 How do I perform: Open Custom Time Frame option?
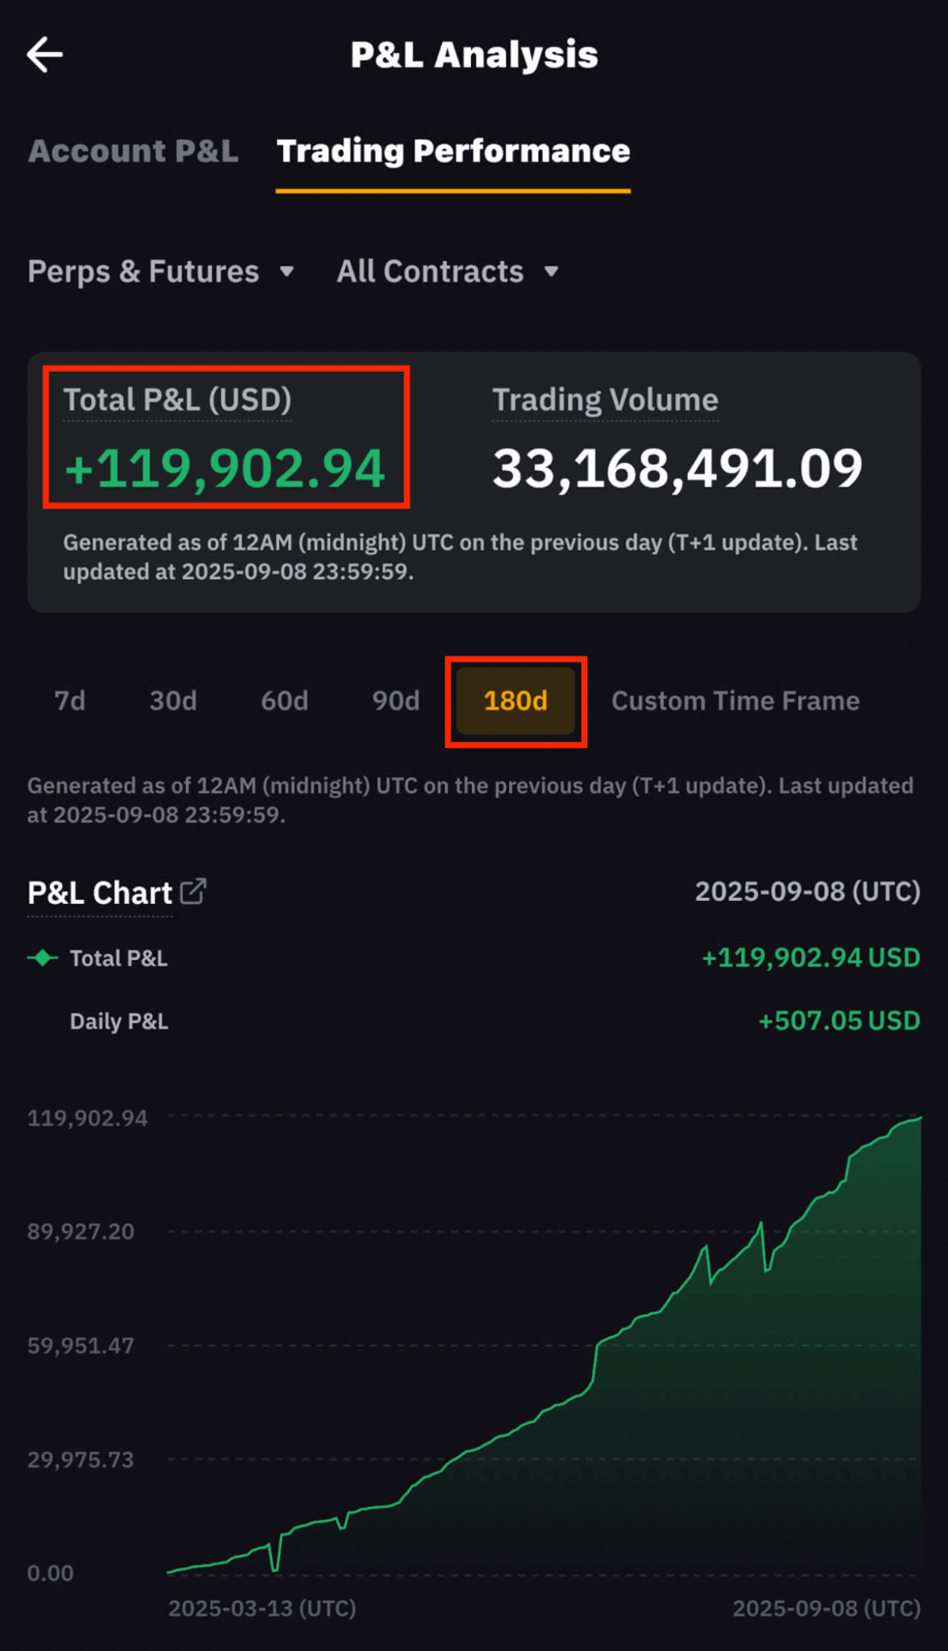735,701
